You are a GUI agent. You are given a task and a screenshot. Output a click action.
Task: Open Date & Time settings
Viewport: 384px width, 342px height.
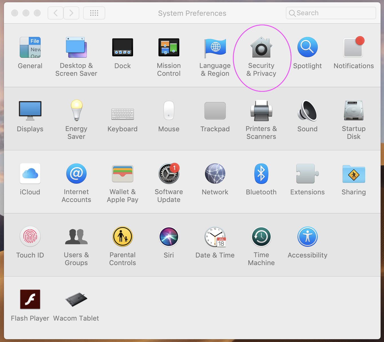tap(215, 237)
